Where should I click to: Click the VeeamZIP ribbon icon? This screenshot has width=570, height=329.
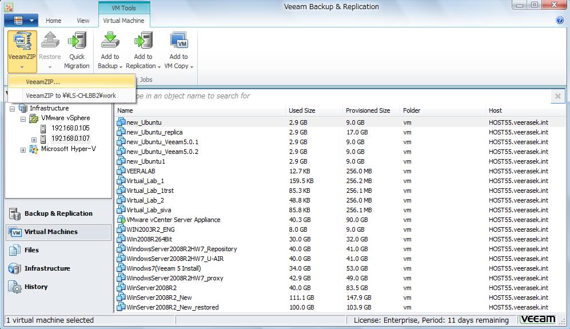tap(22, 41)
